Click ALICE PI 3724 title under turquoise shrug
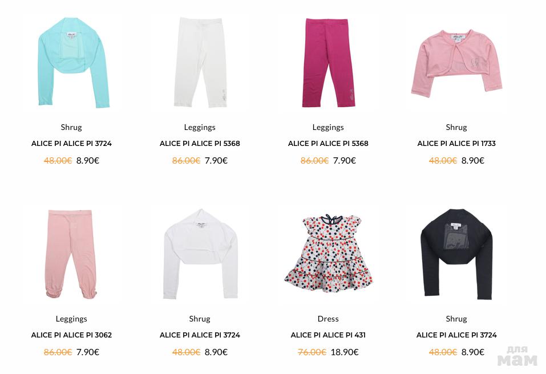 [71, 143]
